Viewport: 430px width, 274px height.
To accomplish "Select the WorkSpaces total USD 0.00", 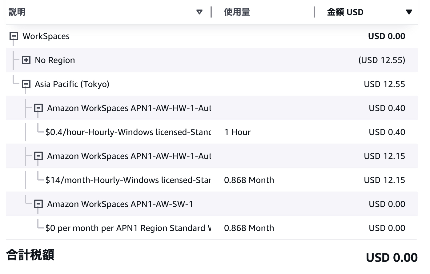I will click(x=387, y=36).
